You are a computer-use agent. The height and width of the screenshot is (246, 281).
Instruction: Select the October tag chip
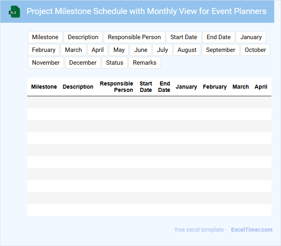pos(255,50)
